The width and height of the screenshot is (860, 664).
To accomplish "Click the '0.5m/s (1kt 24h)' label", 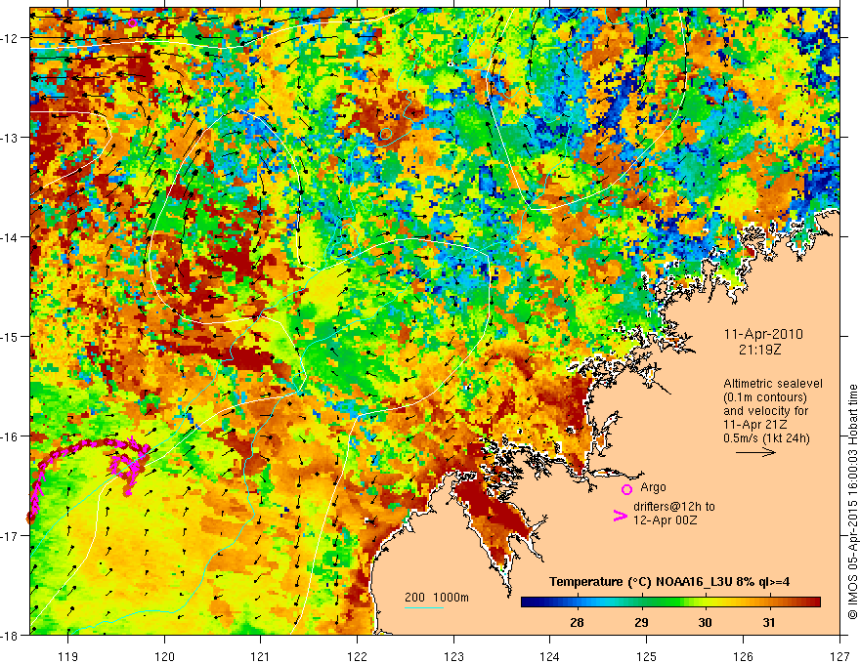I will (x=766, y=438).
